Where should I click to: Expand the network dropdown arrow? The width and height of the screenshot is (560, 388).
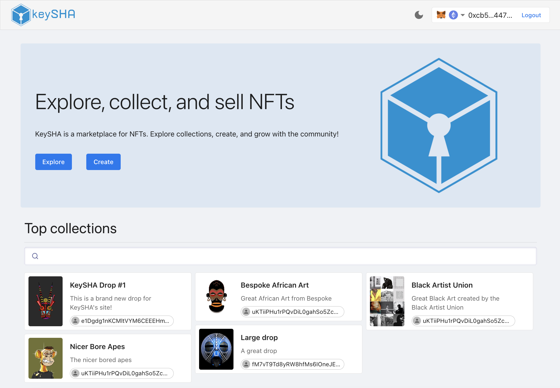pyautogui.click(x=462, y=15)
